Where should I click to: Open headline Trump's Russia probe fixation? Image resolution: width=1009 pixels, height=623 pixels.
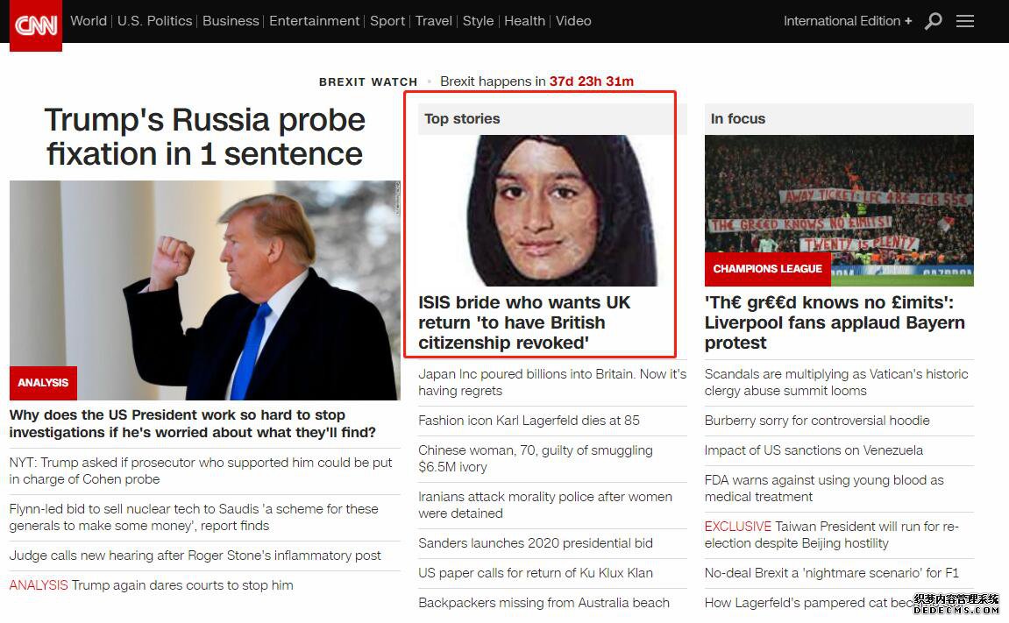coord(204,137)
